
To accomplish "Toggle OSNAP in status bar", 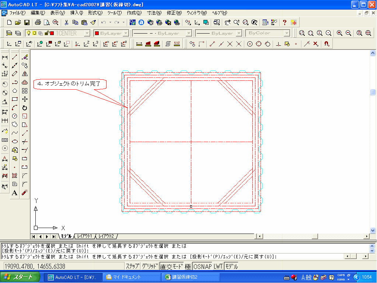I will tap(202, 266).
